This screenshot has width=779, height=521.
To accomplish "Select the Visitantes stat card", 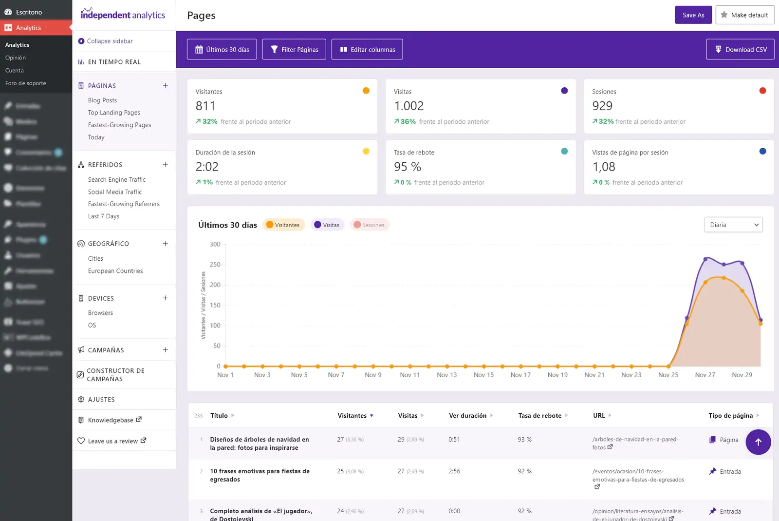I will [282, 106].
